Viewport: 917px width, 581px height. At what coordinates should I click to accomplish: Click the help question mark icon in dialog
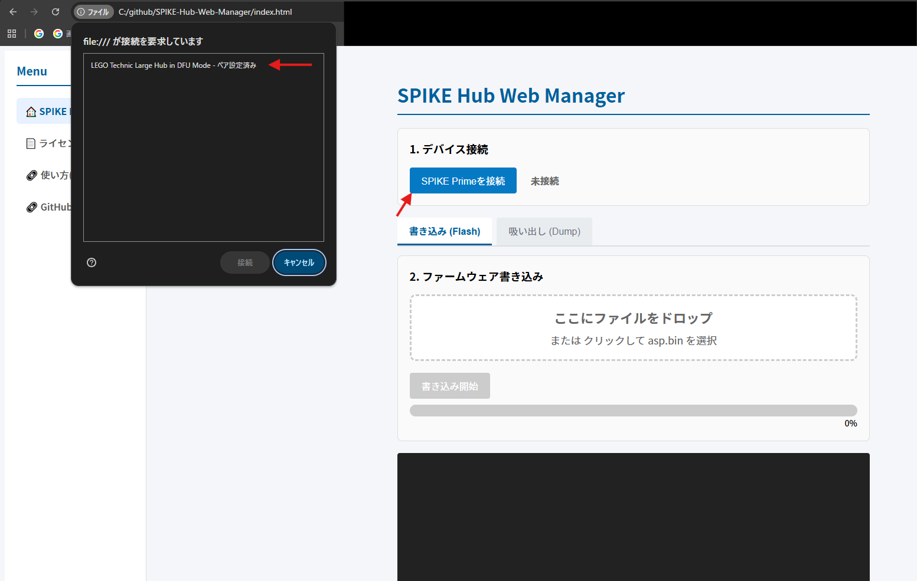coord(92,262)
